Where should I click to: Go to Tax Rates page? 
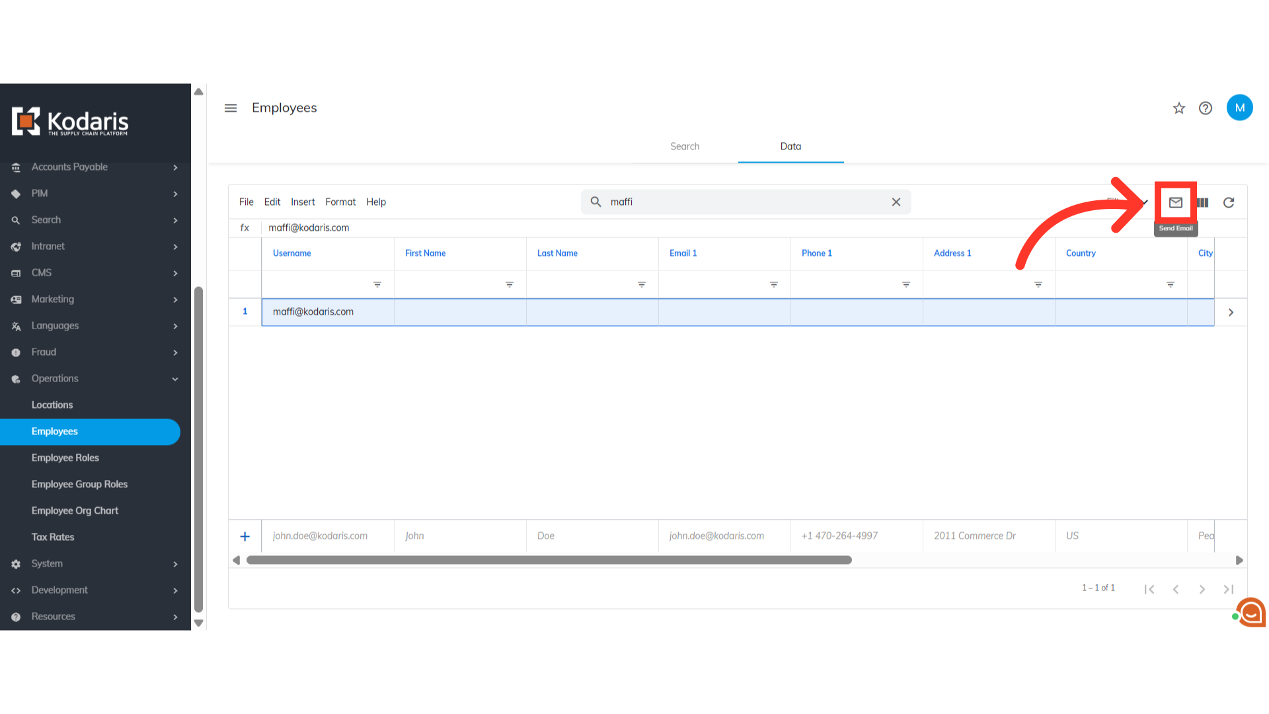pyautogui.click(x=53, y=537)
